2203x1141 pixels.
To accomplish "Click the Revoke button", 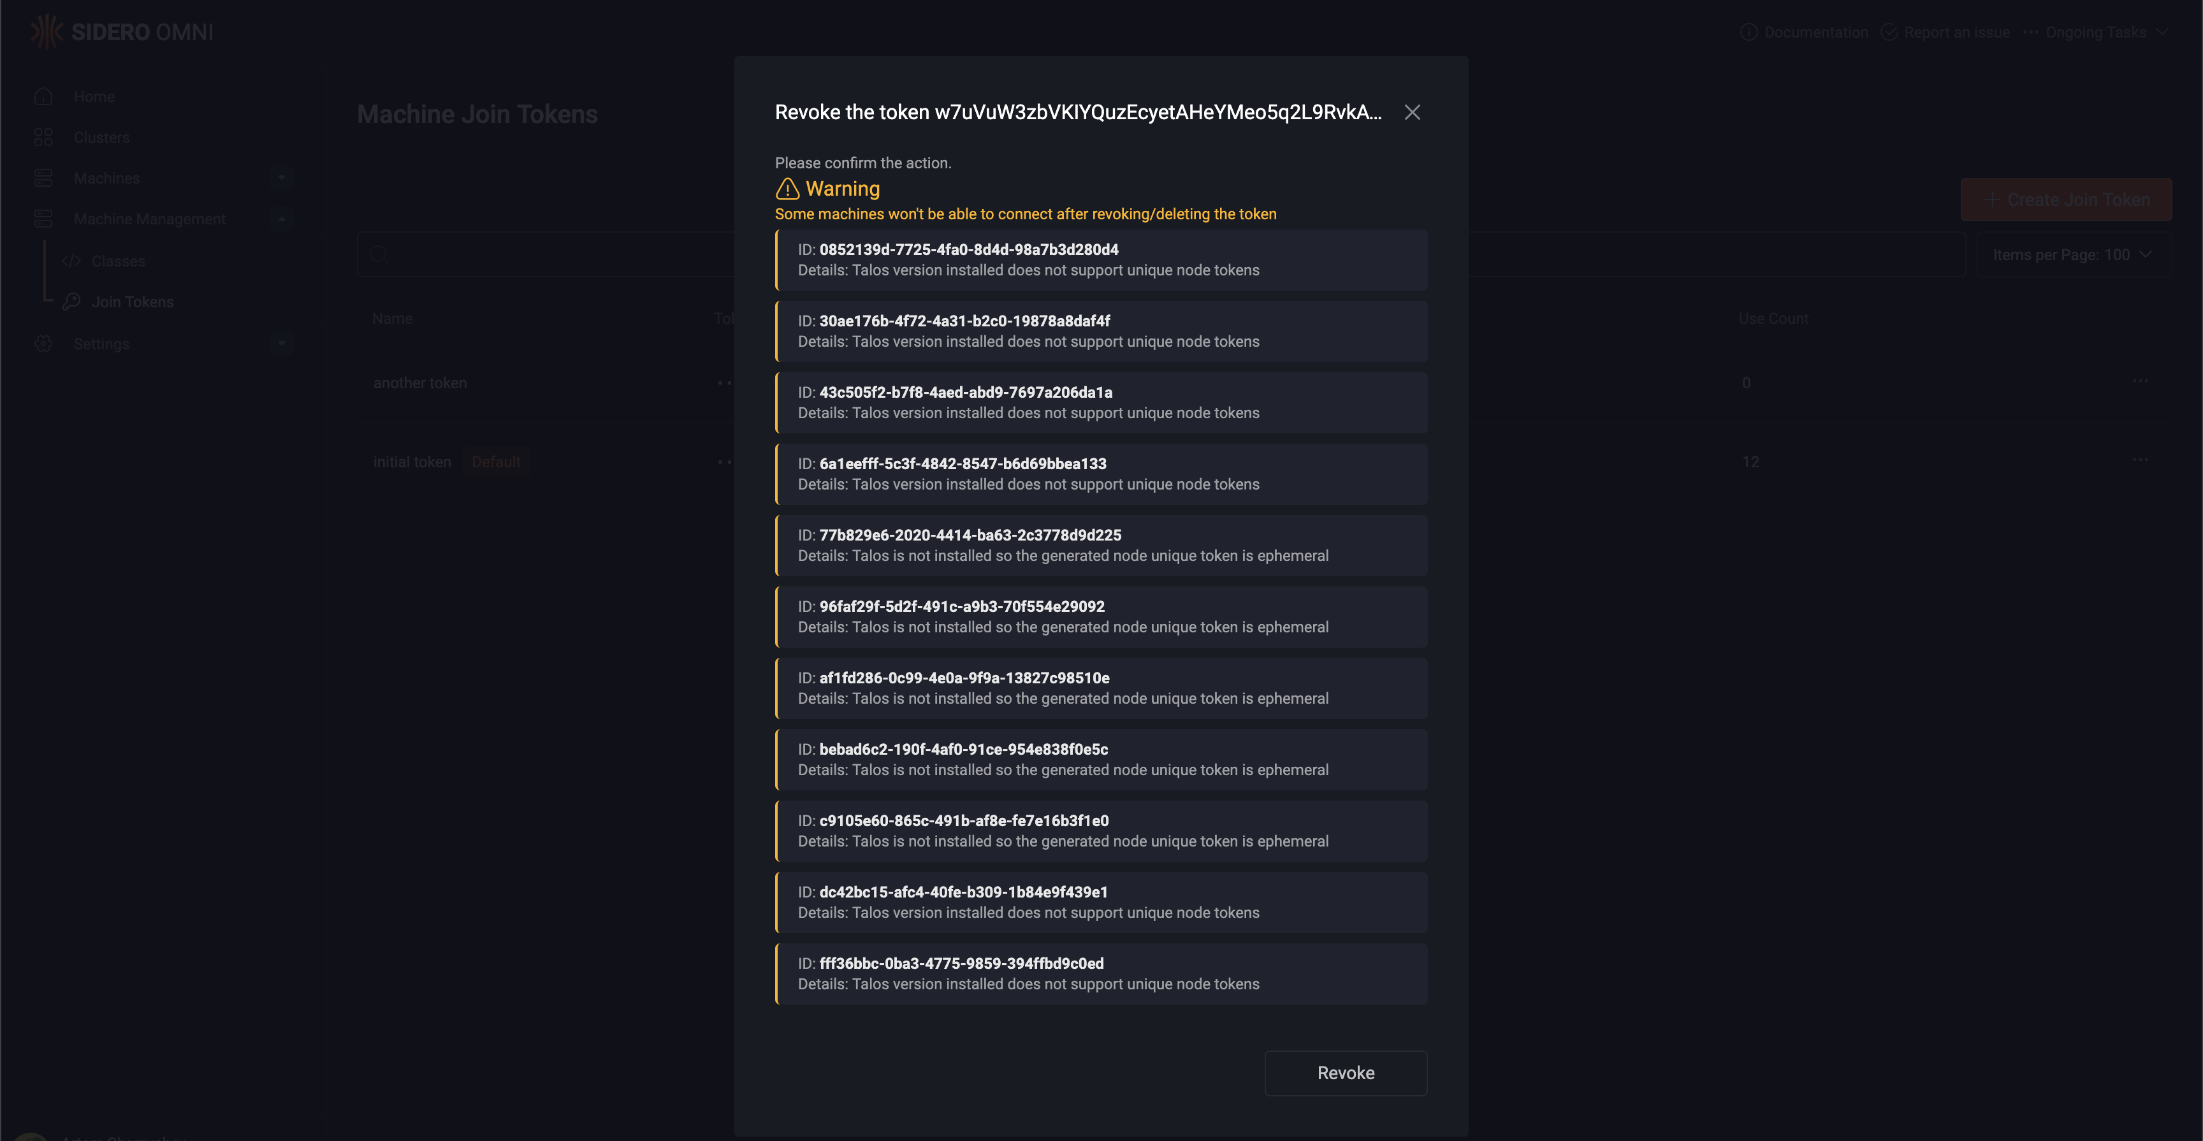I will coord(1345,1073).
